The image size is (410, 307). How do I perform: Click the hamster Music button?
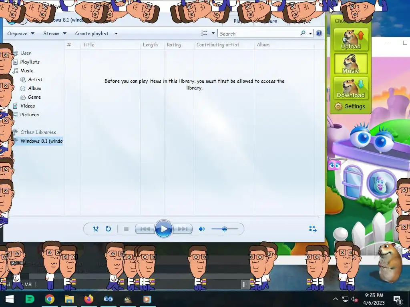pos(351,64)
